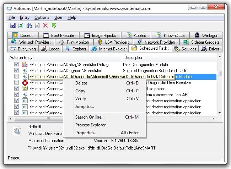Open the Help menu

click(x=72, y=17)
